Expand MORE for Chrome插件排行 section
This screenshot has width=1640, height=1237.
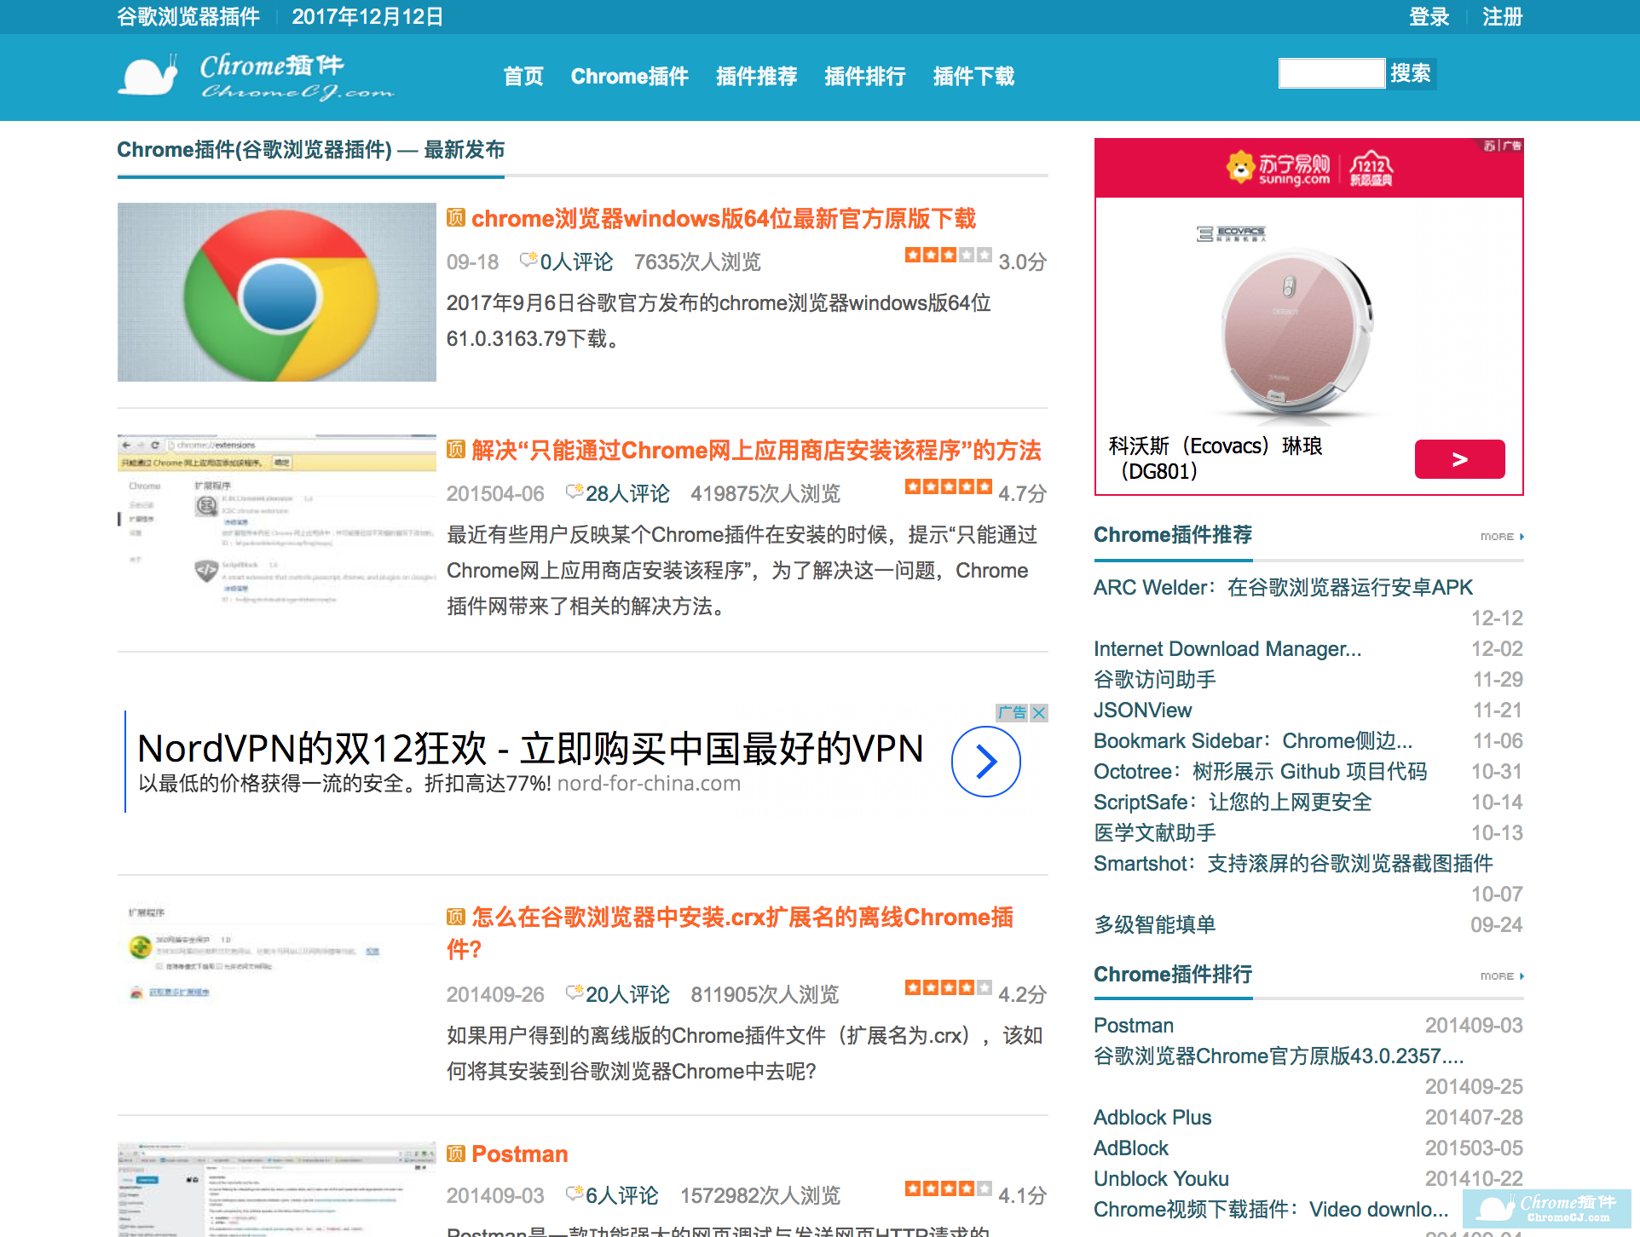click(x=1502, y=976)
